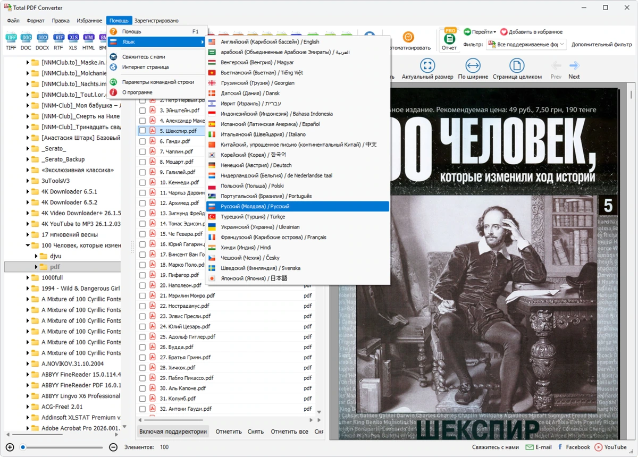
Task: Choose Japanese (日本語) language
Action: (x=298, y=278)
